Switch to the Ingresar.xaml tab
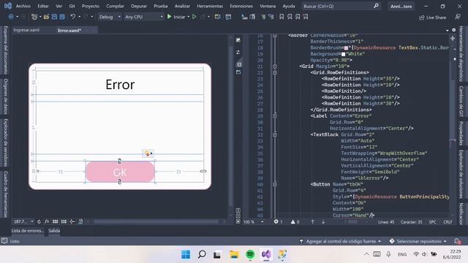468x263 pixels. click(x=26, y=30)
